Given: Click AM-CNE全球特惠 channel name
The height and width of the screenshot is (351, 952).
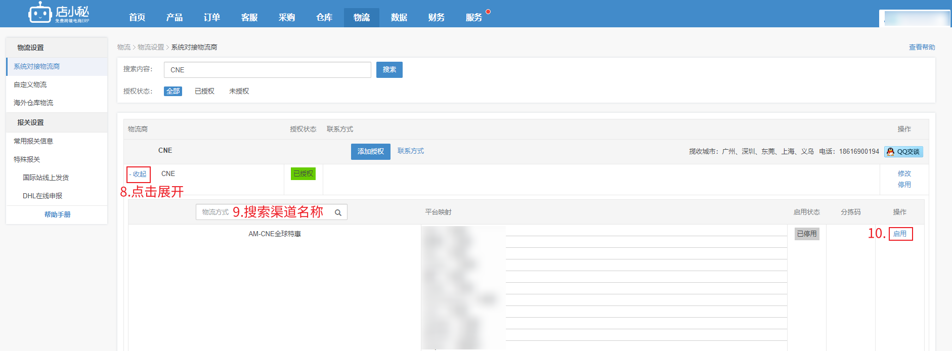Looking at the screenshot, I should (275, 234).
